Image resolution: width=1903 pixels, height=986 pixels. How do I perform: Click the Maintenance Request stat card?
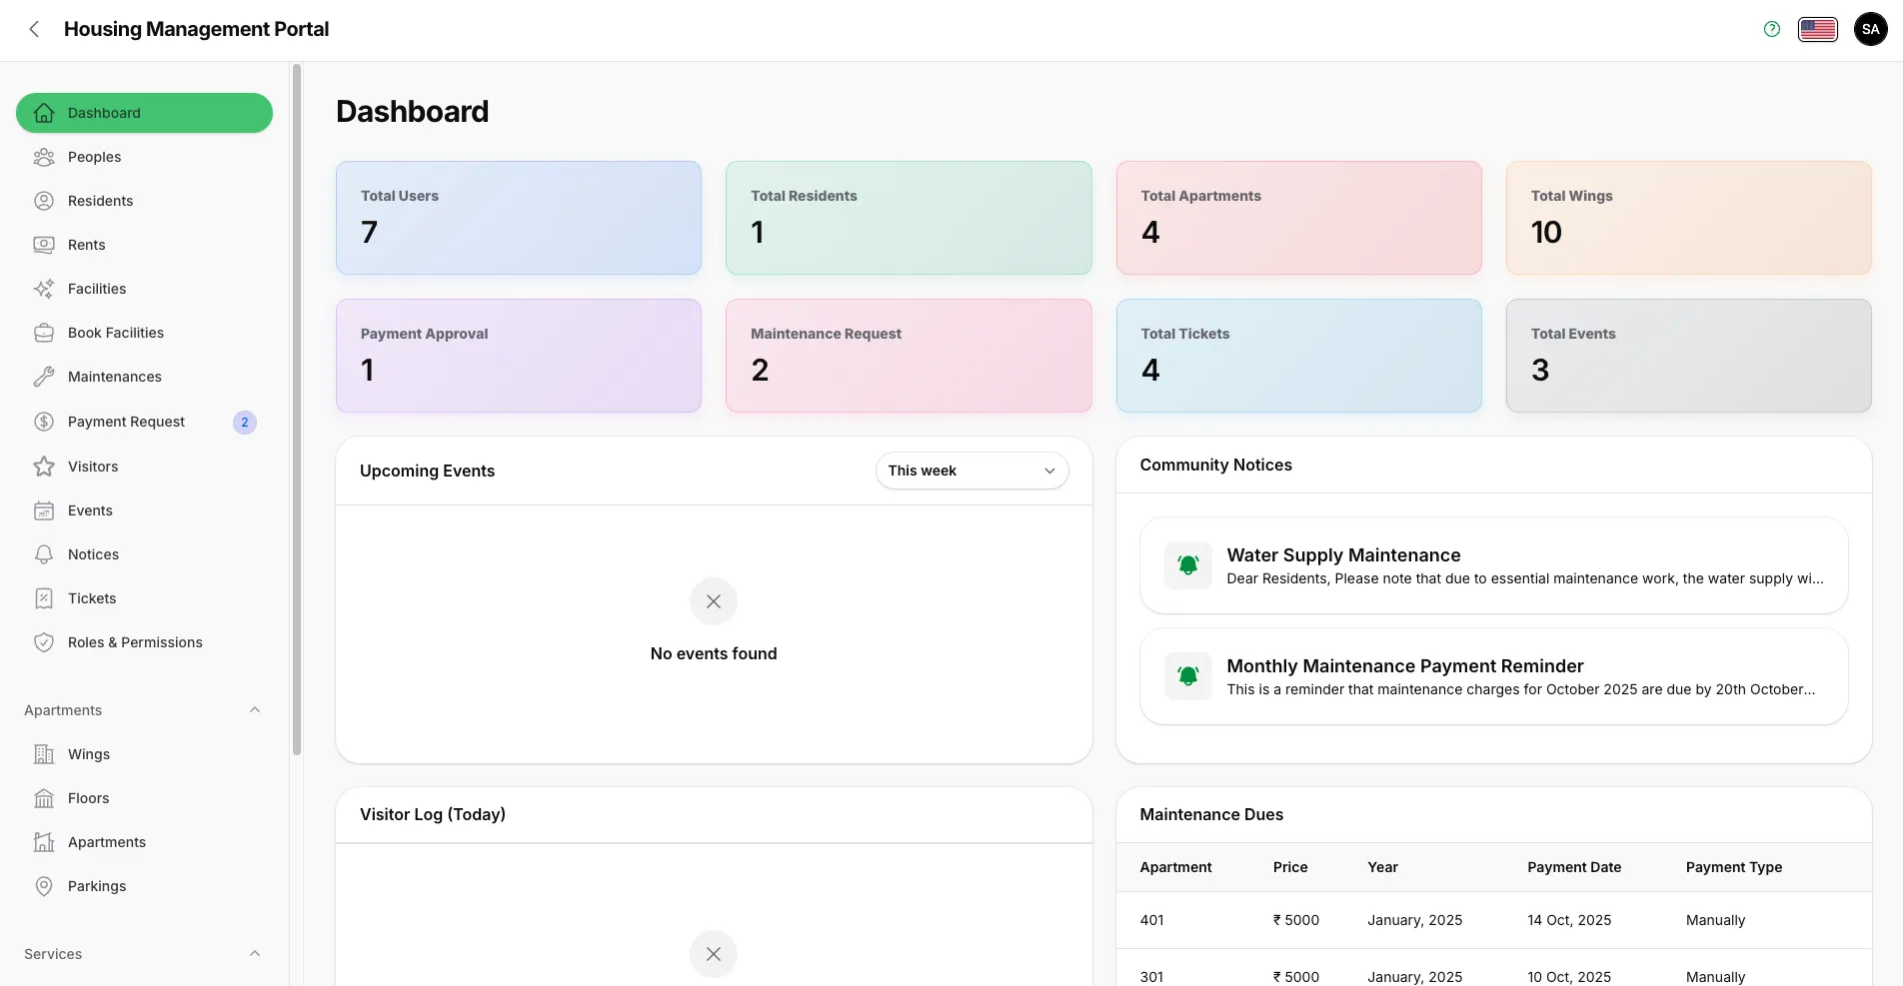coord(908,356)
